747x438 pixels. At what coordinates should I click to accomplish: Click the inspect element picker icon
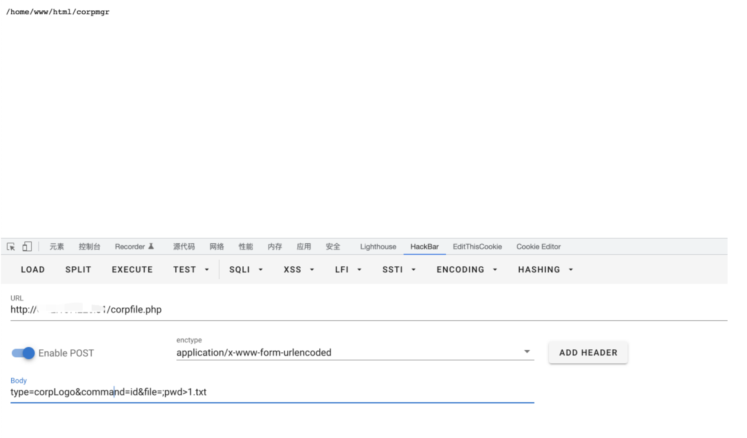pyautogui.click(x=11, y=247)
